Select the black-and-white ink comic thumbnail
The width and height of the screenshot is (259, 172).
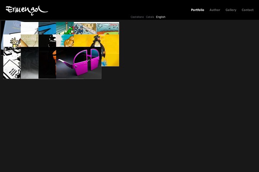click(x=12, y=63)
